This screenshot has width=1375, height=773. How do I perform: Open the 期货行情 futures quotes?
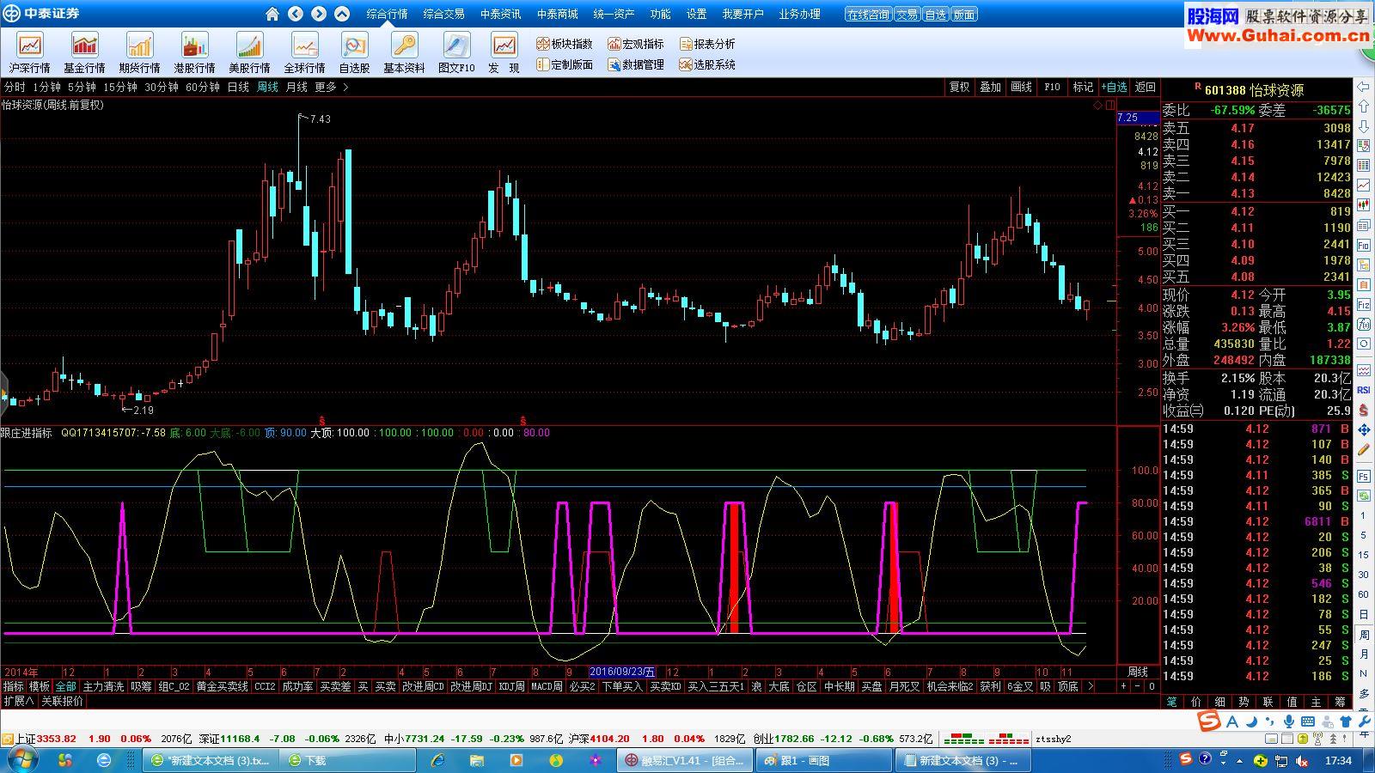coord(139,52)
